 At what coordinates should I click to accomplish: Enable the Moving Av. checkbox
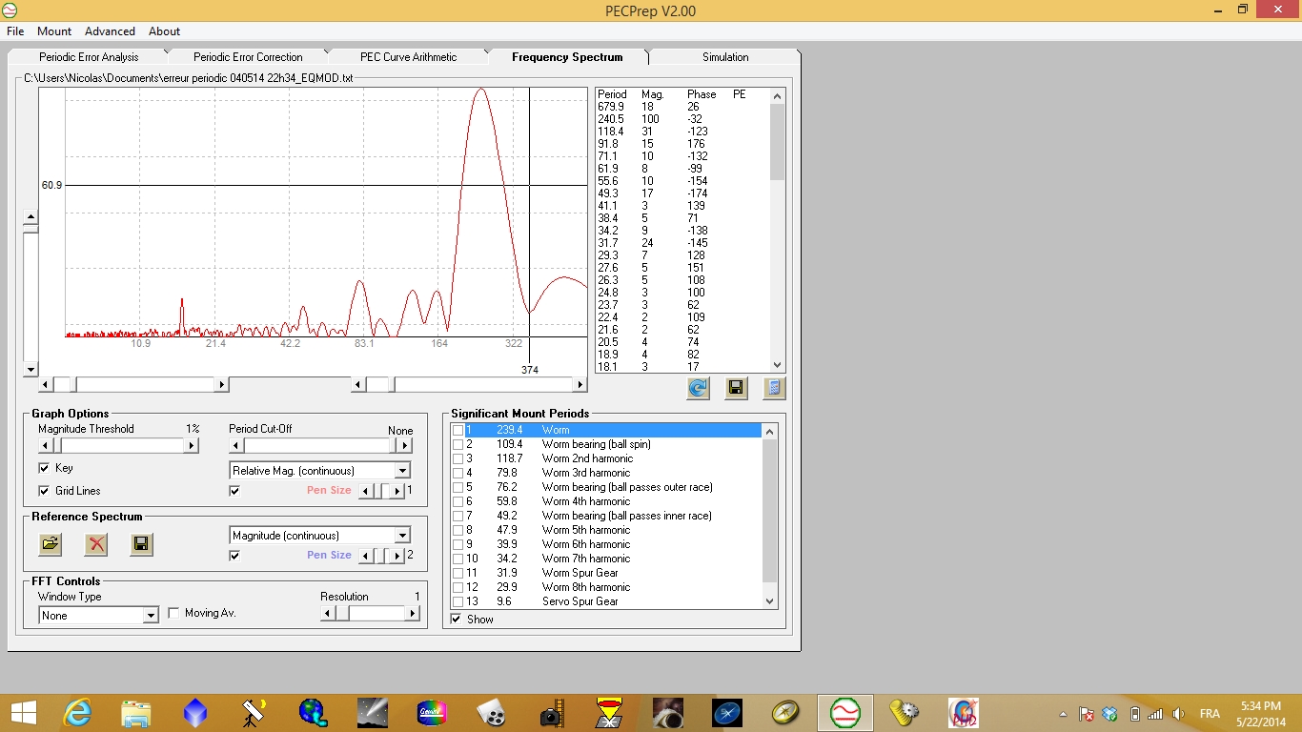(x=173, y=613)
